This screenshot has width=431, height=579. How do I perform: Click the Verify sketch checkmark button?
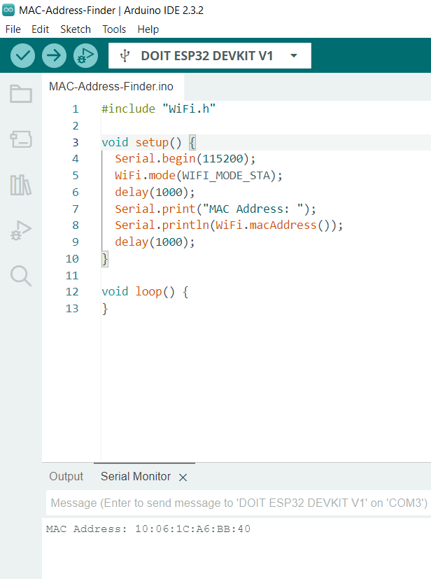[23, 55]
